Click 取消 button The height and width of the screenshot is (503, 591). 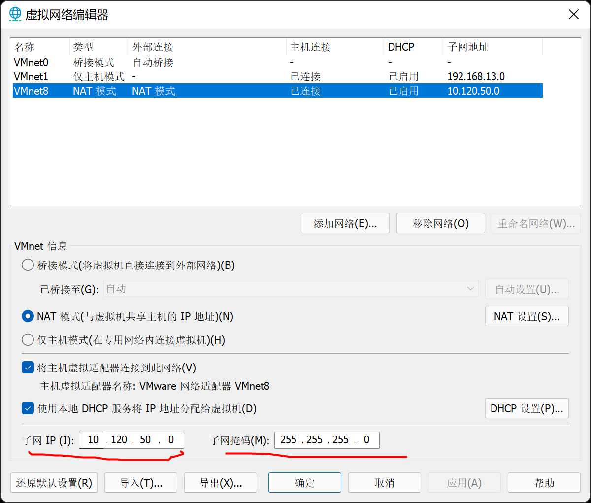[x=385, y=483]
